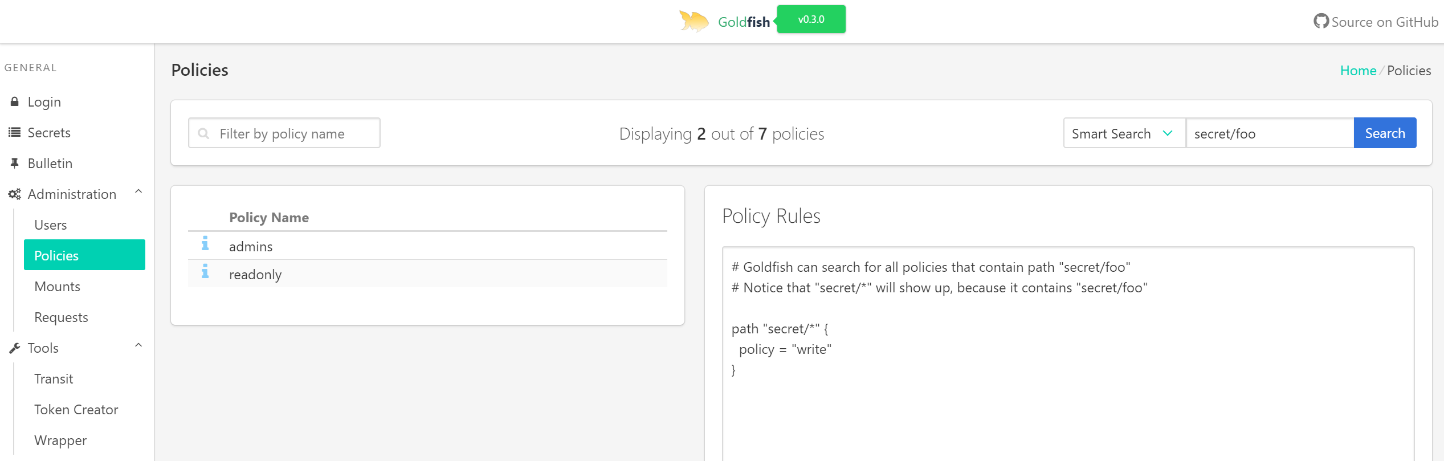Click the Goldfish brand name
Screen dimensions: 1444x461
click(x=744, y=22)
